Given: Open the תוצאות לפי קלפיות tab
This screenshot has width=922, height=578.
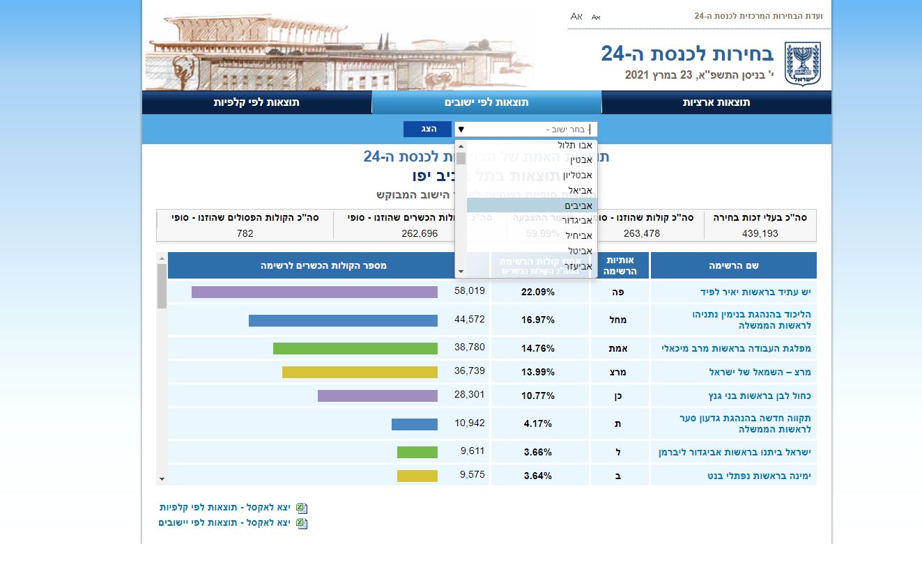Looking at the screenshot, I should (256, 102).
